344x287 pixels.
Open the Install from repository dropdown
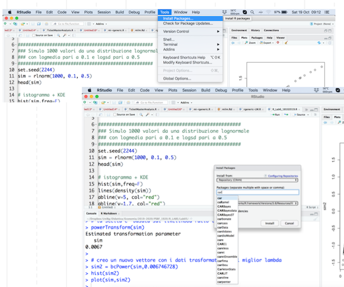(x=257, y=180)
